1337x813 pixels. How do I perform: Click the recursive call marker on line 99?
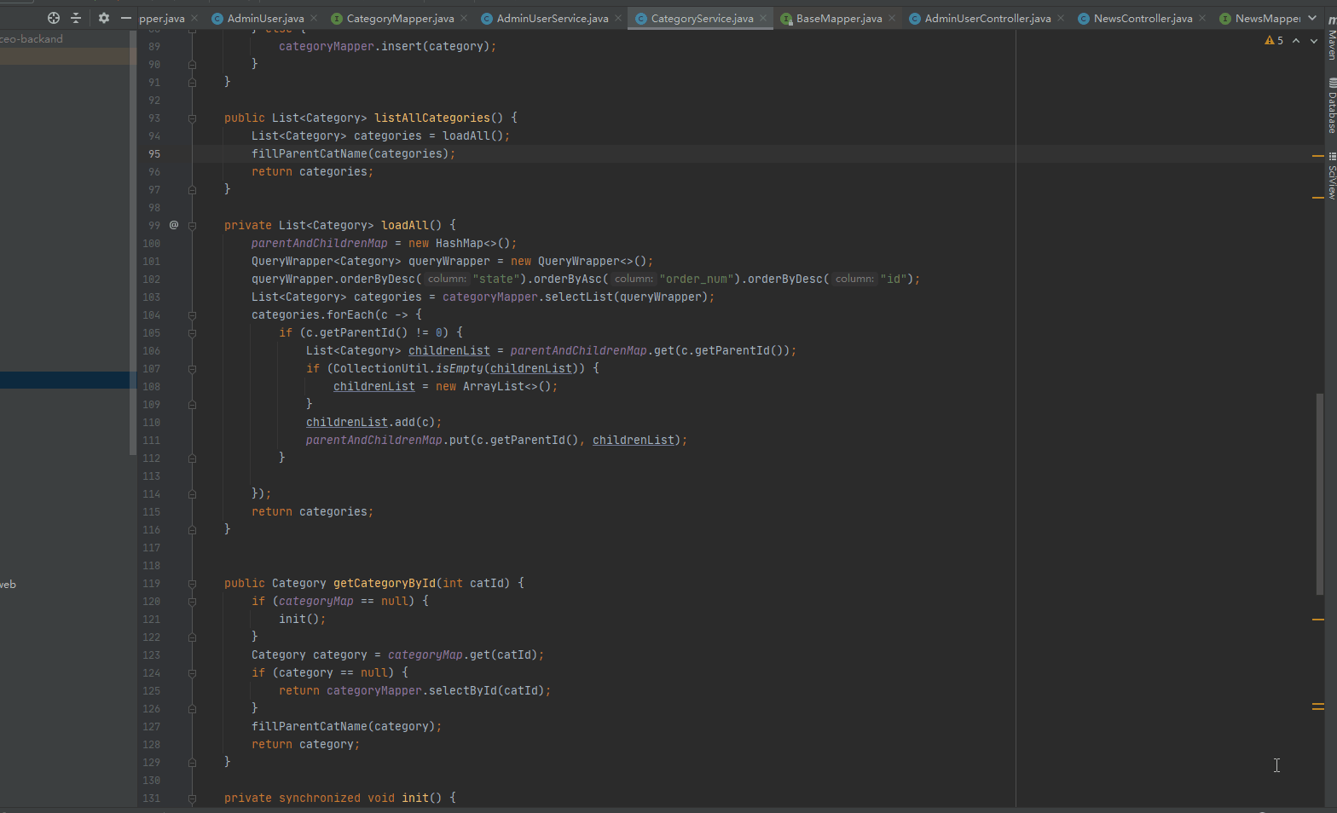pos(174,225)
